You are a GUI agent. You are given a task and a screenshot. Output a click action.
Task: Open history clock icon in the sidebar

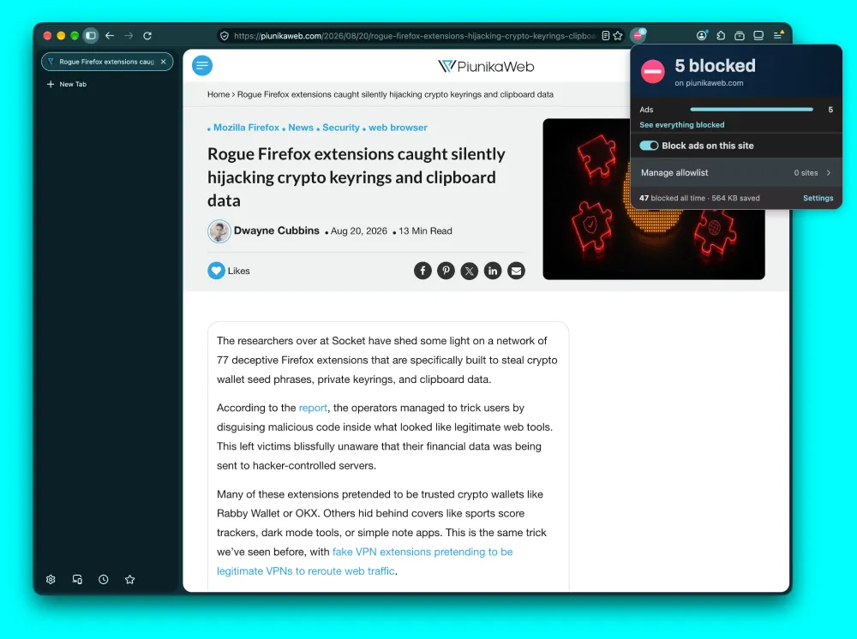click(104, 580)
